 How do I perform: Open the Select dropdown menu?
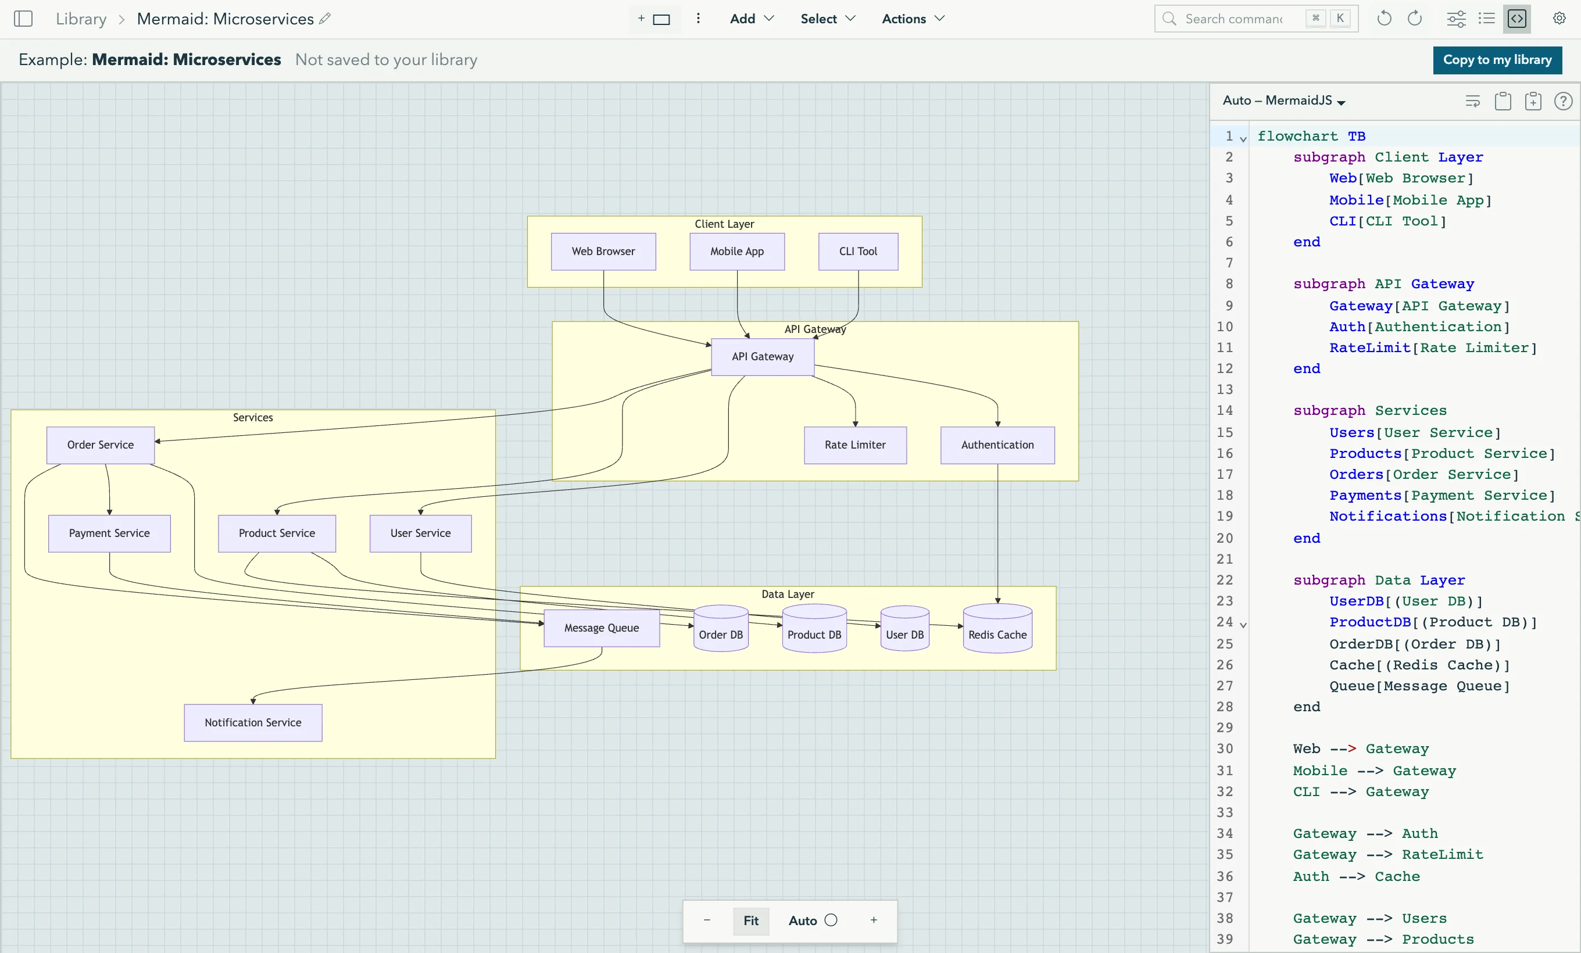[x=828, y=19]
